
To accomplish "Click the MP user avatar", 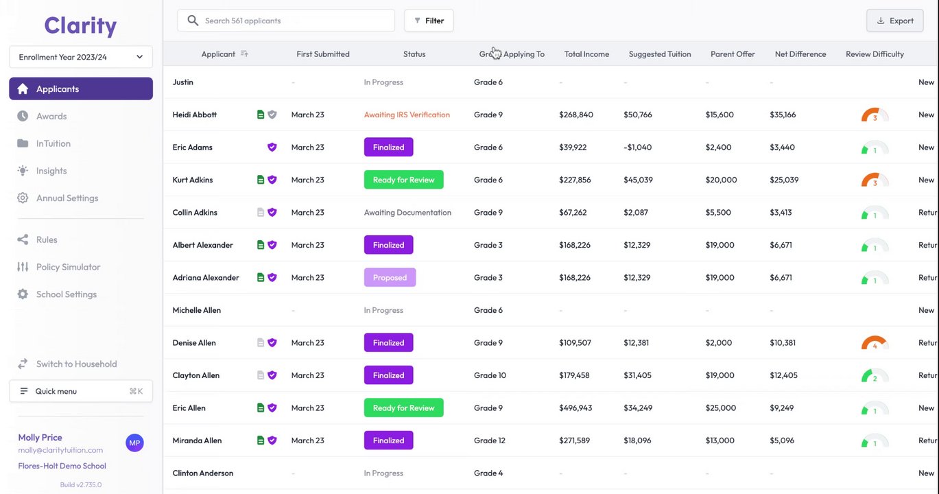I will [x=134, y=443].
